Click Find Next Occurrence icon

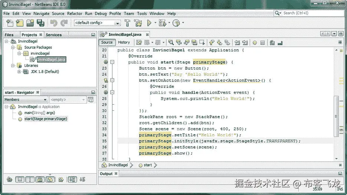tap(187, 43)
